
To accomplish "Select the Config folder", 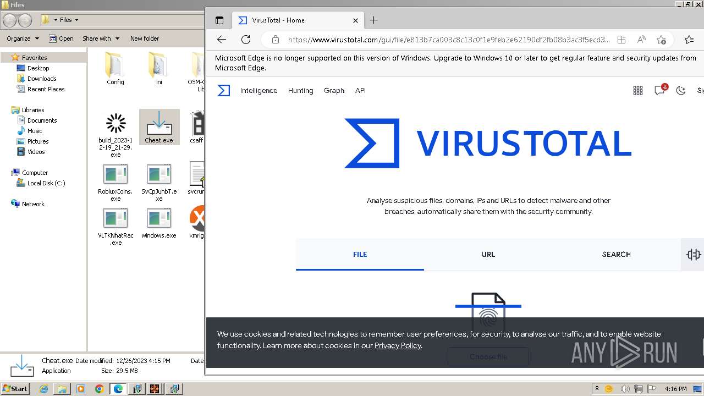I will [x=116, y=69].
